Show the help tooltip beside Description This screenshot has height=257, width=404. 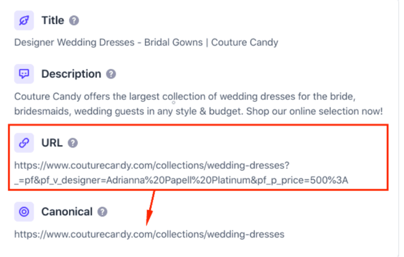pos(111,74)
